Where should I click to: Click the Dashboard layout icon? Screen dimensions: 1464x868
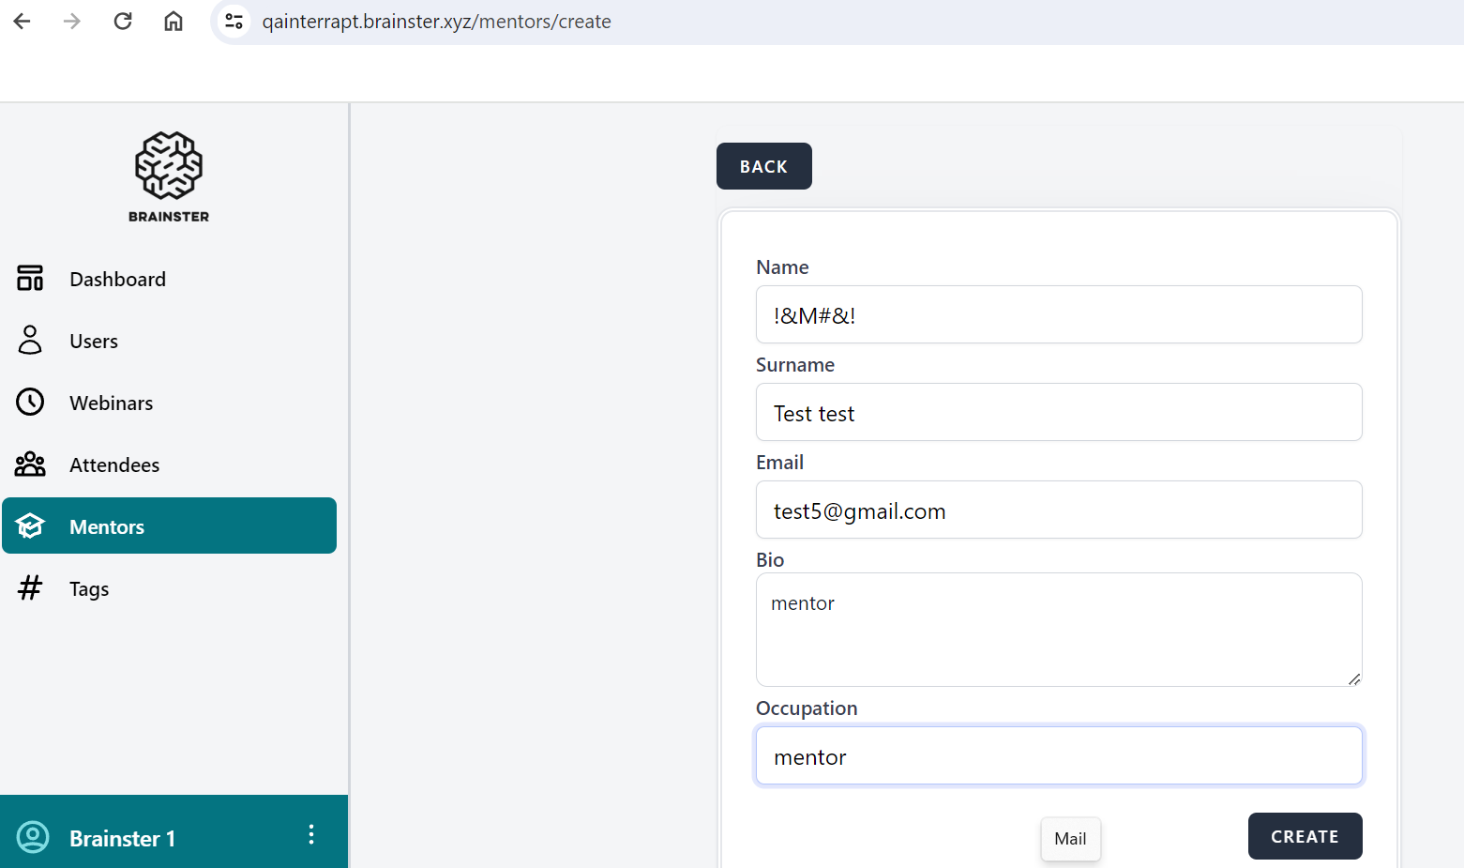[30, 279]
